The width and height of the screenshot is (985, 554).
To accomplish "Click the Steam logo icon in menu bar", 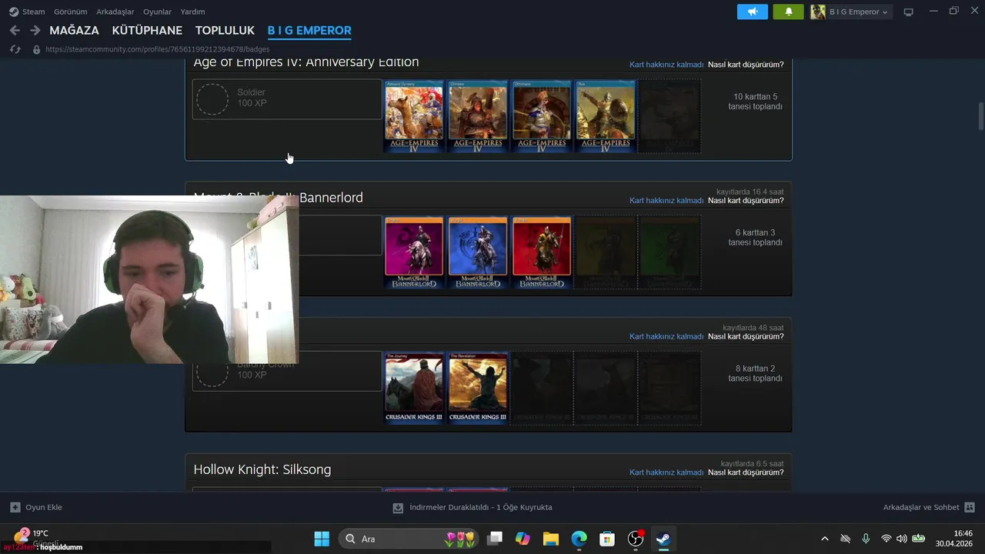I will tap(14, 12).
